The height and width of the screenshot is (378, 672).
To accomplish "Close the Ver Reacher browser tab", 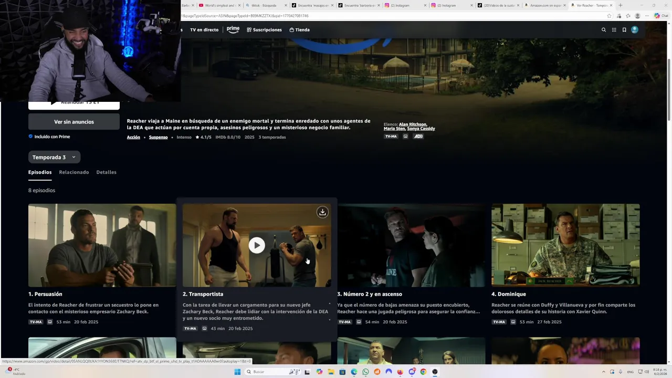I will pos(611,5).
